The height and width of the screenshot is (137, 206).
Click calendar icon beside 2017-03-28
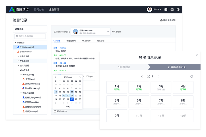click(x=55, y=111)
